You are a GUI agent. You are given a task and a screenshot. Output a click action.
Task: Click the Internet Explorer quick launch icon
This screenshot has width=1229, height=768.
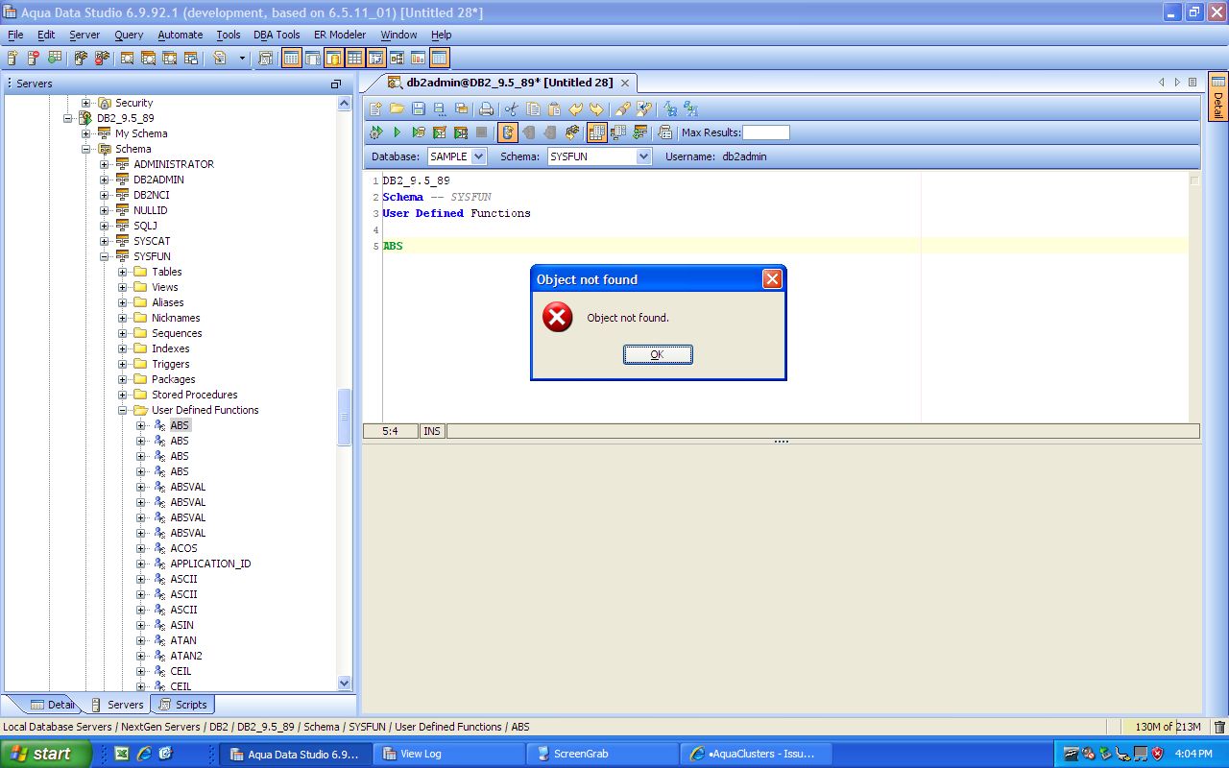tap(143, 754)
